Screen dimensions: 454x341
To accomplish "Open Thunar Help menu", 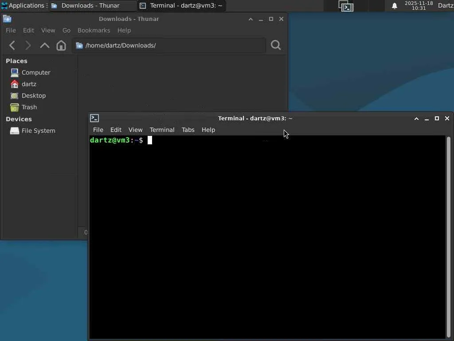I will [124, 30].
